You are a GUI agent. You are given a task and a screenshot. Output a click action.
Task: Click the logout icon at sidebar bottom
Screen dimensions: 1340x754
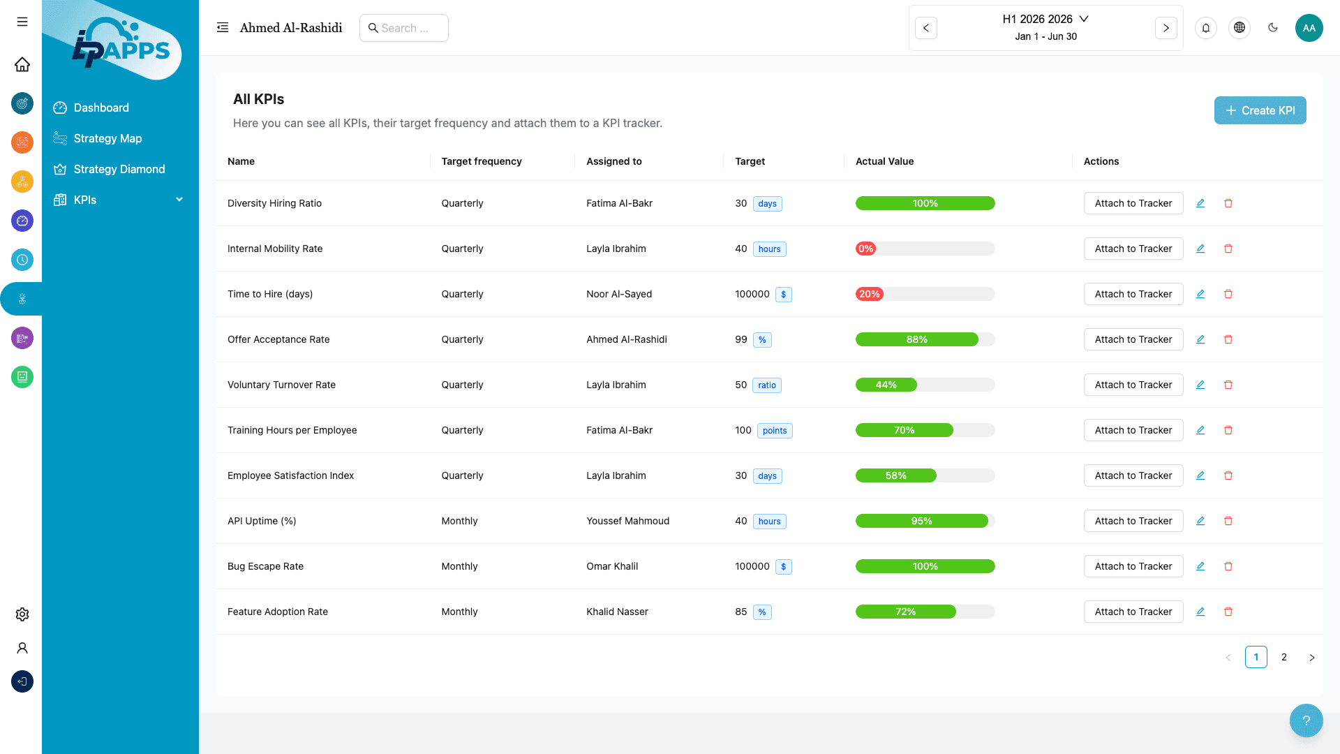(x=22, y=681)
